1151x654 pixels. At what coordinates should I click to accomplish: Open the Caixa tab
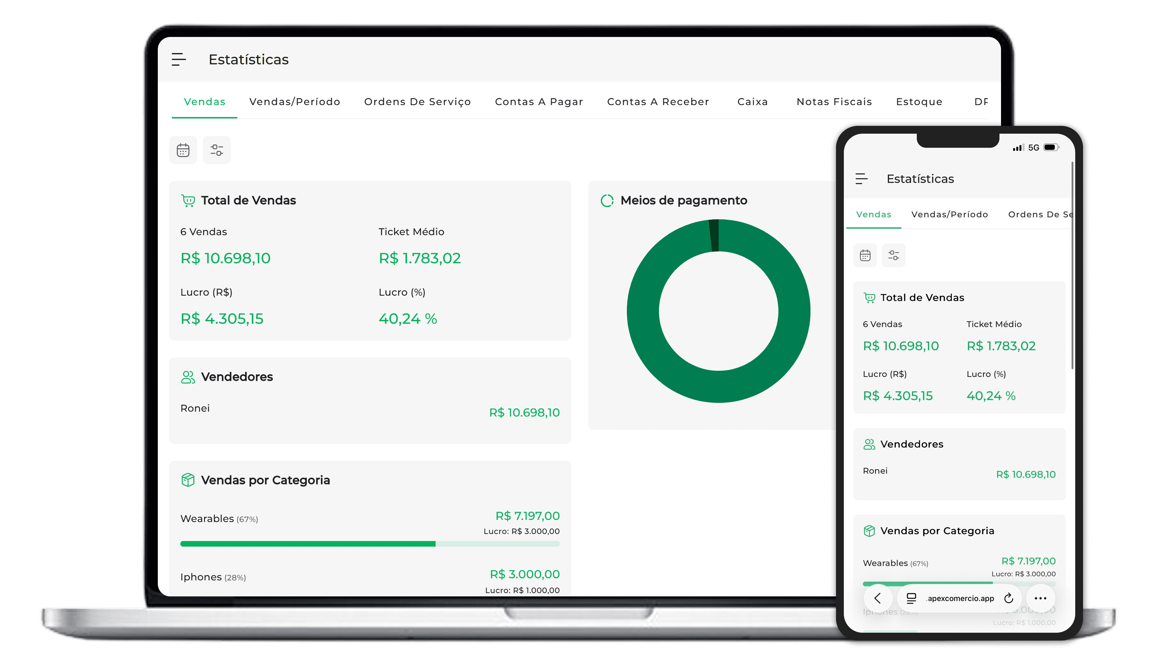point(752,102)
